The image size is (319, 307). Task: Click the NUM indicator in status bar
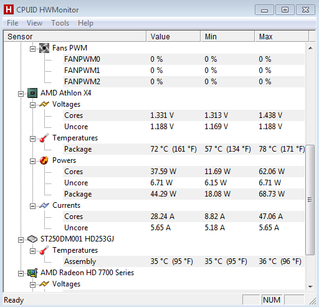(272, 300)
